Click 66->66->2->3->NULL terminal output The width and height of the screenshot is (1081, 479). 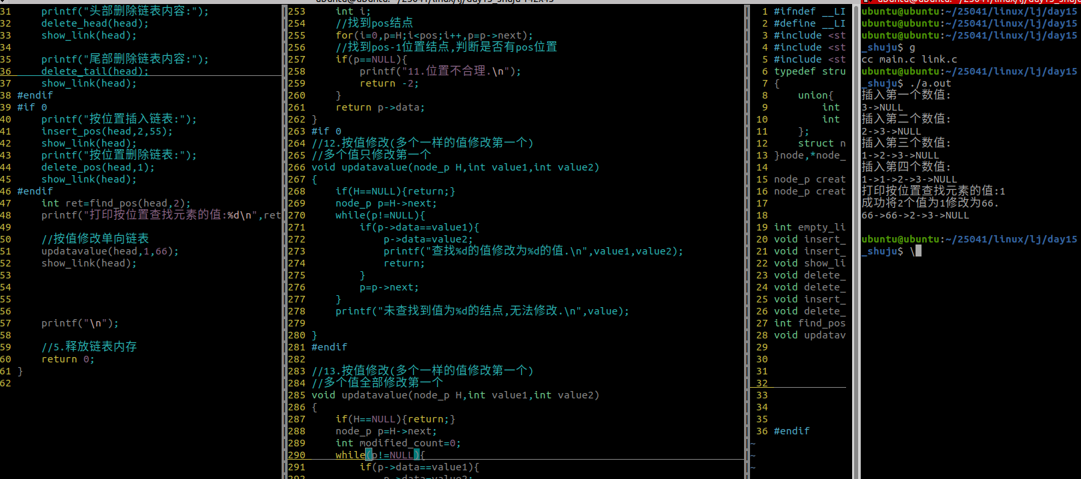916,215
